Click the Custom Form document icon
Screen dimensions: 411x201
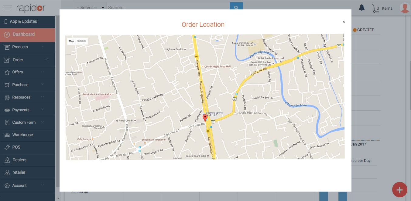point(7,122)
